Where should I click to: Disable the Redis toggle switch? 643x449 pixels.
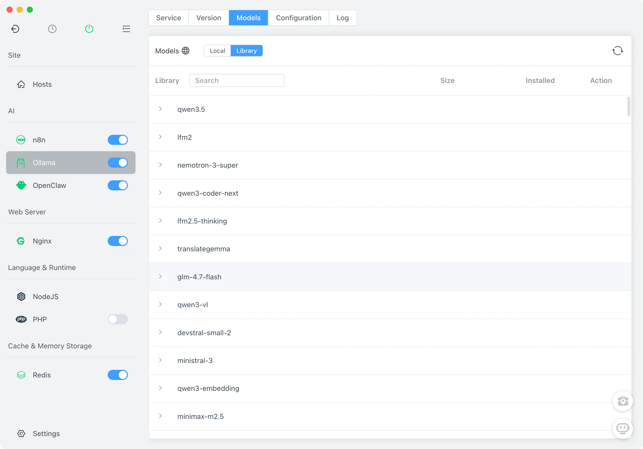(x=118, y=375)
